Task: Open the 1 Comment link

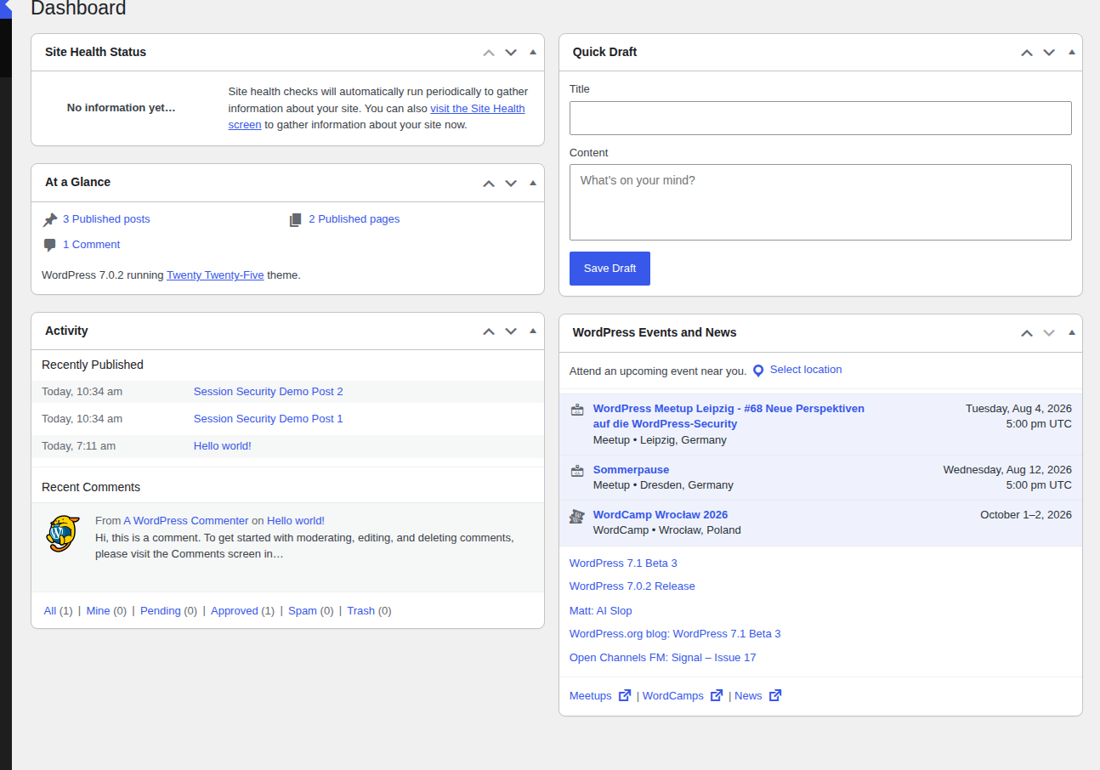Action: 91,244
